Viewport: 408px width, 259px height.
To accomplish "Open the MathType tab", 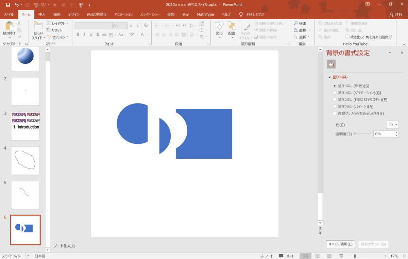I will [206, 15].
